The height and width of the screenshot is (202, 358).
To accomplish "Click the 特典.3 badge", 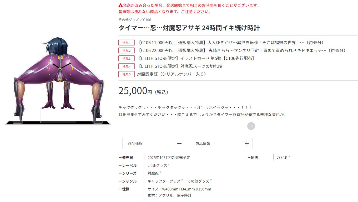I will [x=127, y=58].
